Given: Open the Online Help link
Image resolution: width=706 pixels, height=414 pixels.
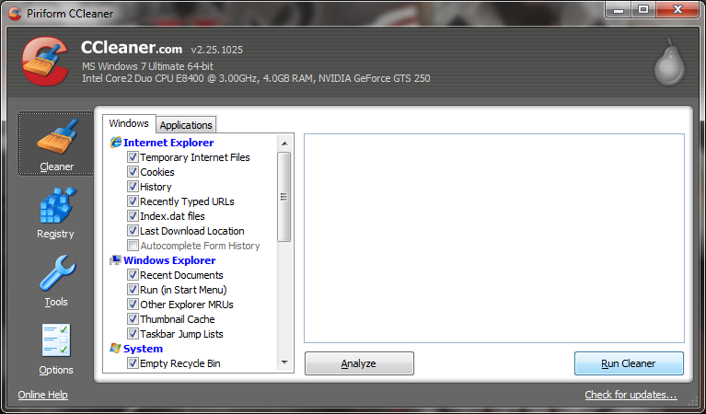Looking at the screenshot, I should click(42, 395).
